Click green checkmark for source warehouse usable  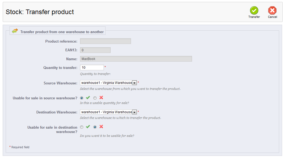88,98
